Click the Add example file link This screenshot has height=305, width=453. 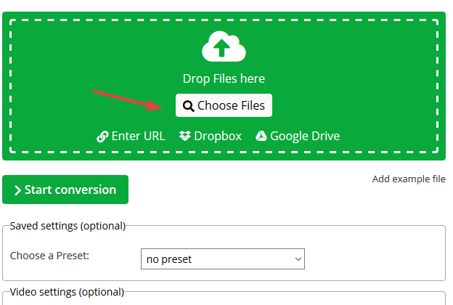(409, 179)
